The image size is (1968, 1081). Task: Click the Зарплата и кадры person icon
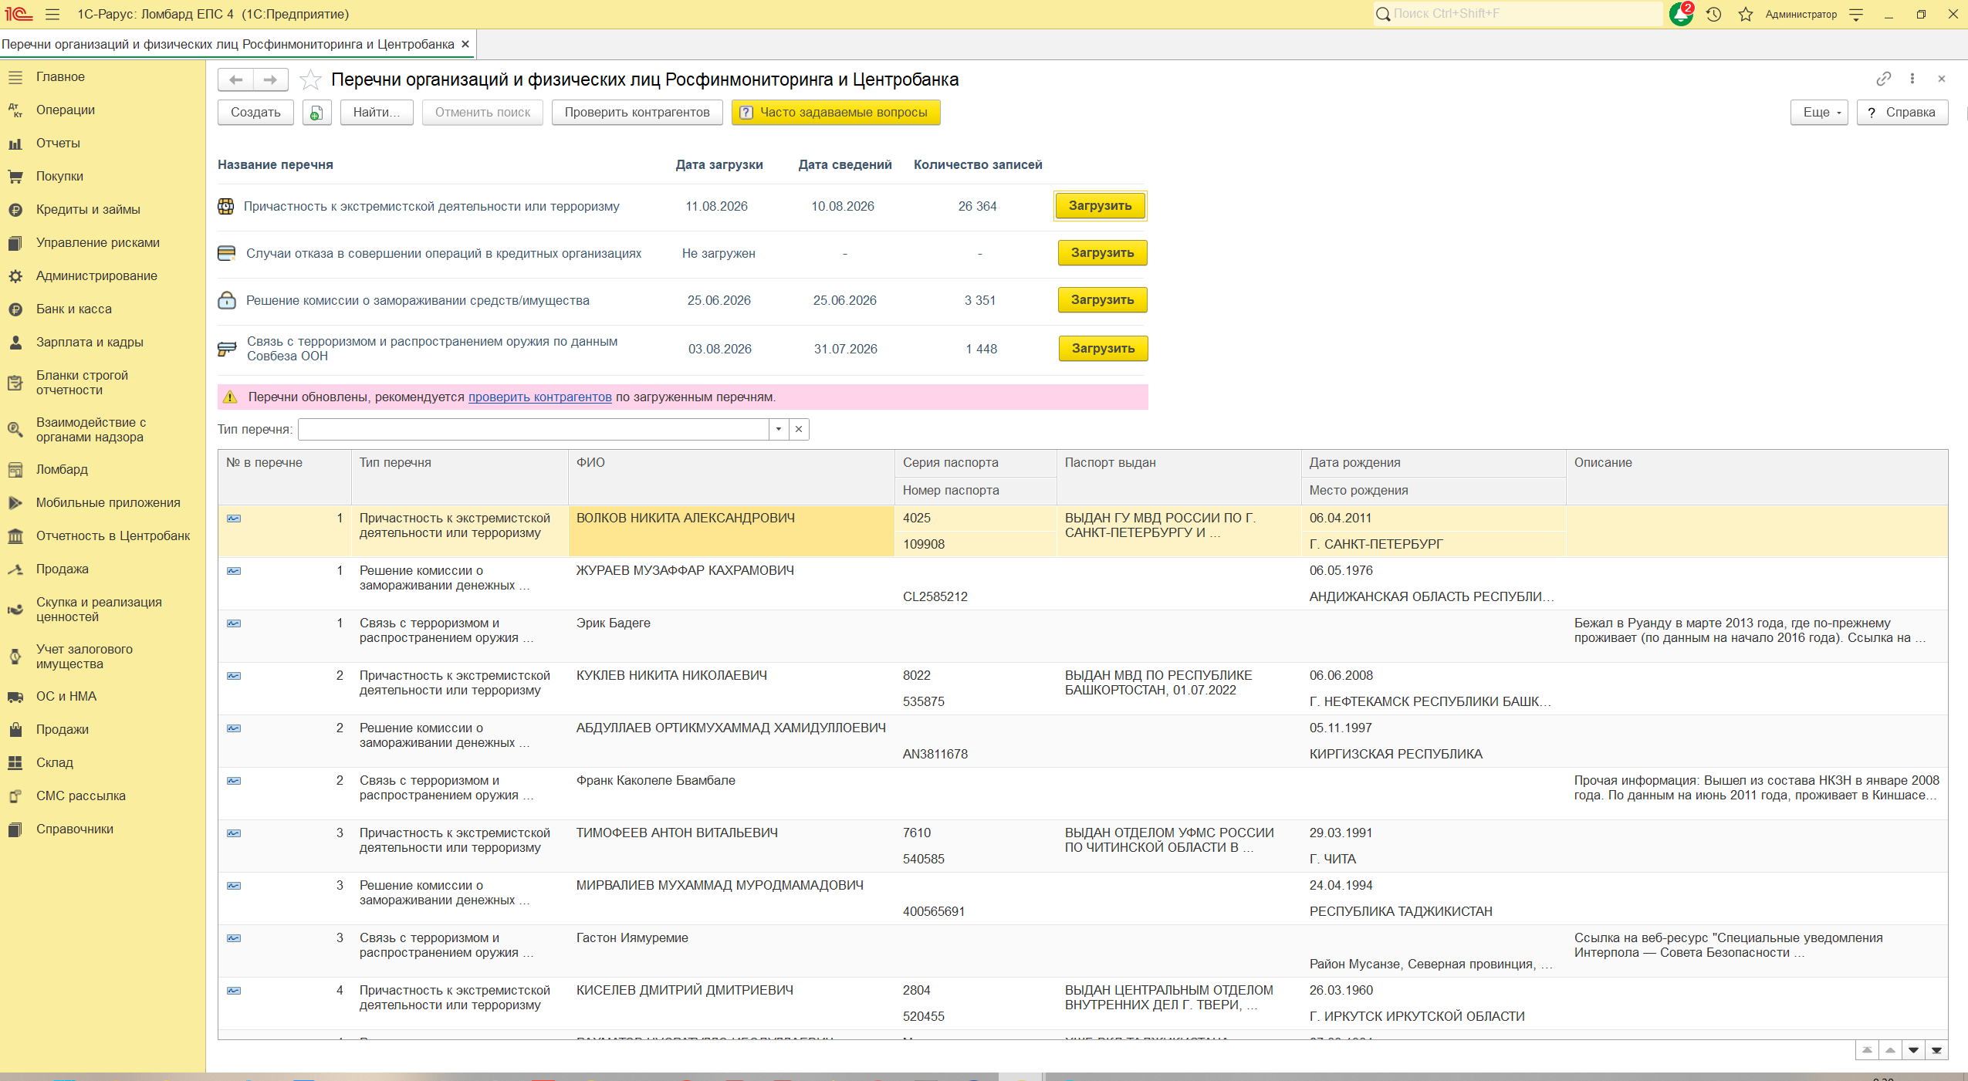tap(15, 343)
